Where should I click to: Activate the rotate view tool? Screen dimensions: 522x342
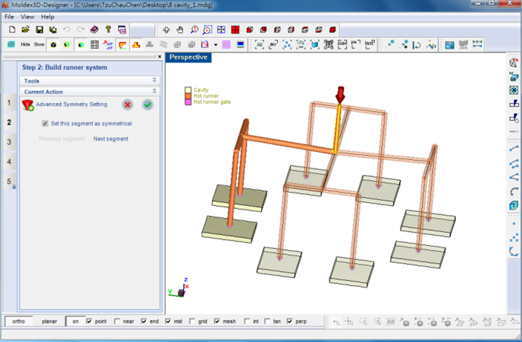[166, 30]
